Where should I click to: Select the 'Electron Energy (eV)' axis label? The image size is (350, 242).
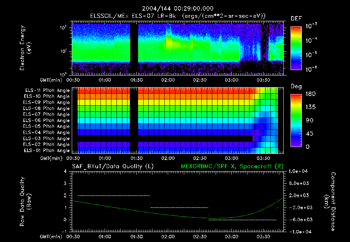25,48
